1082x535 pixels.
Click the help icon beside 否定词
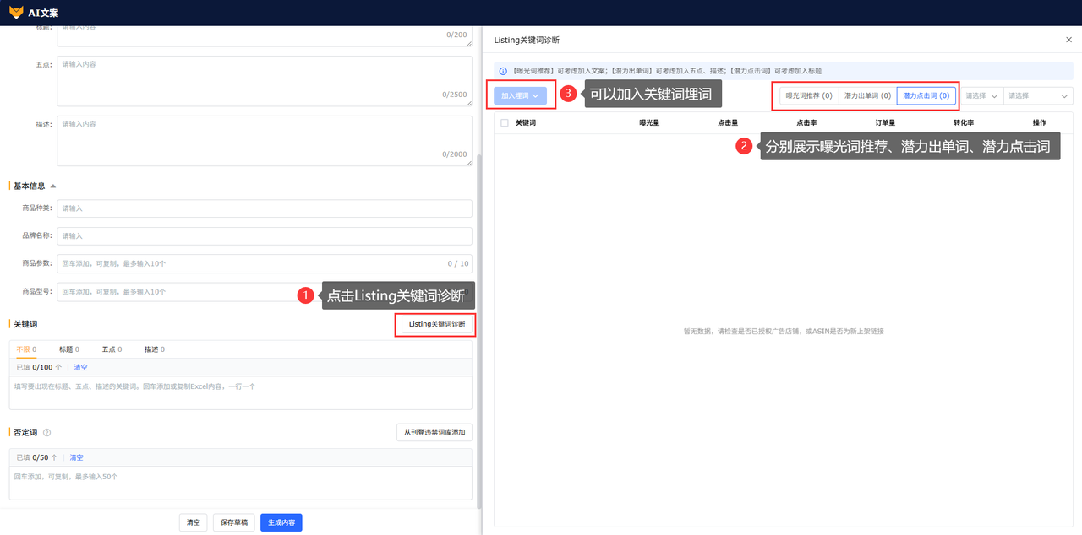46,432
